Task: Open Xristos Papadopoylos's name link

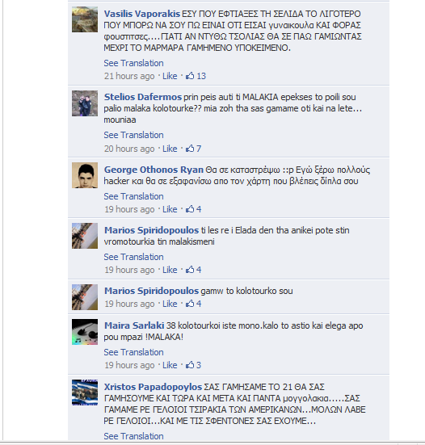Action: pyautogui.click(x=153, y=387)
